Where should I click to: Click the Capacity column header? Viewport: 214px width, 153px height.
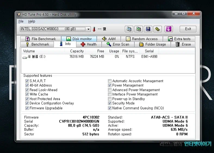75,51
